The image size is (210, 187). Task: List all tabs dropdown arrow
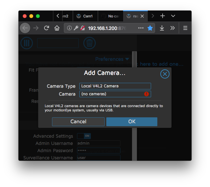point(173,16)
